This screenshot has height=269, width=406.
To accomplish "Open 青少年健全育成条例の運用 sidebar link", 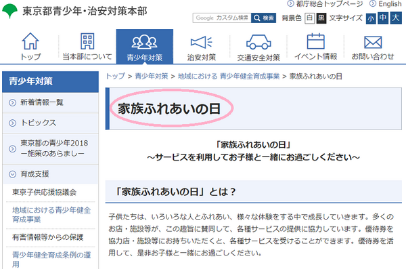I will tap(51, 260).
